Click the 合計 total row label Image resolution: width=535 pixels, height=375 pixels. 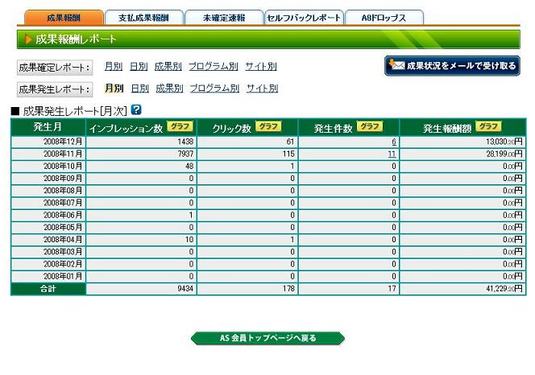point(48,289)
